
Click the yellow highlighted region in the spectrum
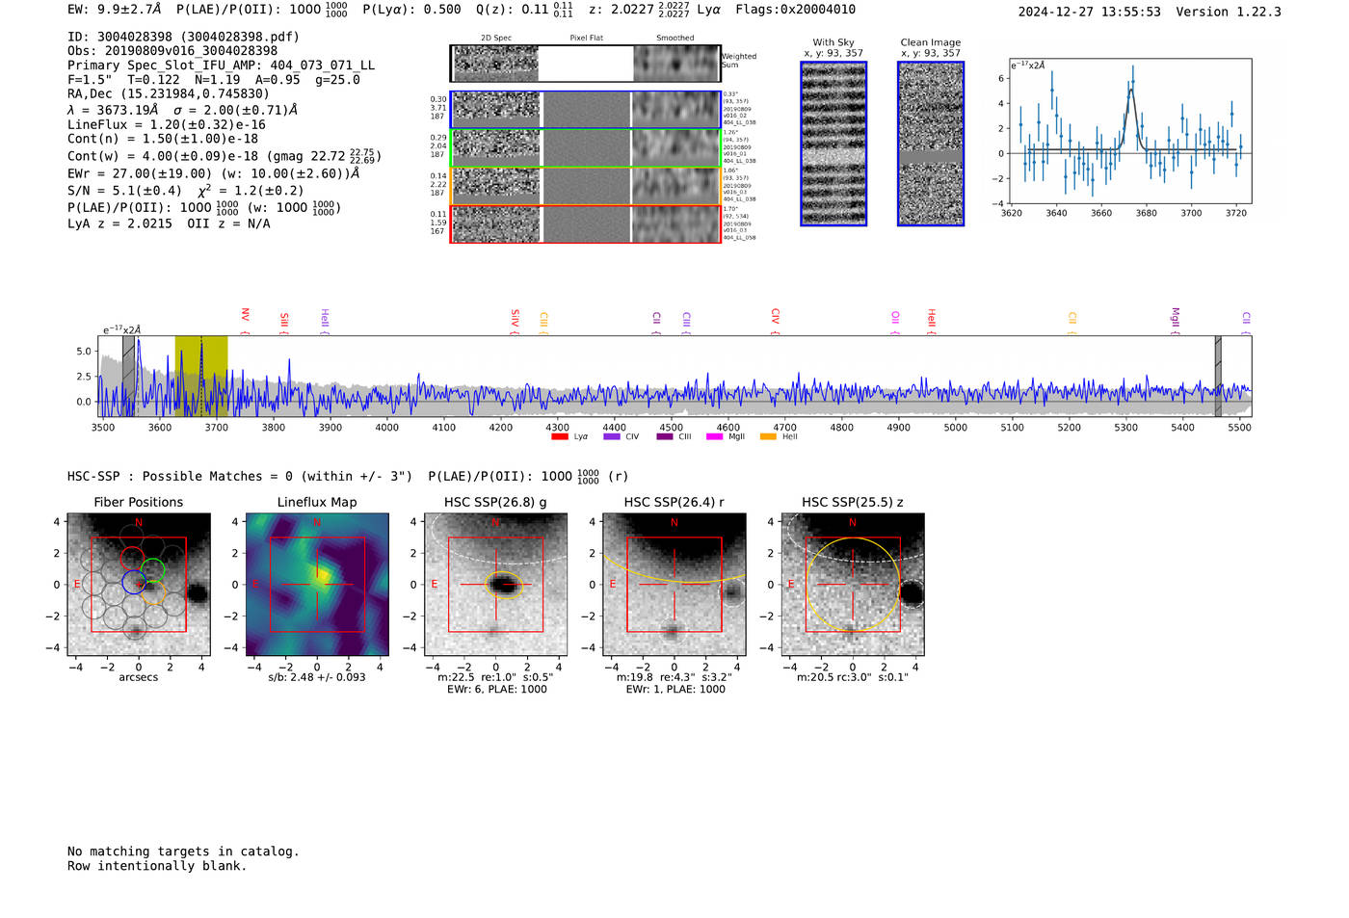tap(201, 376)
